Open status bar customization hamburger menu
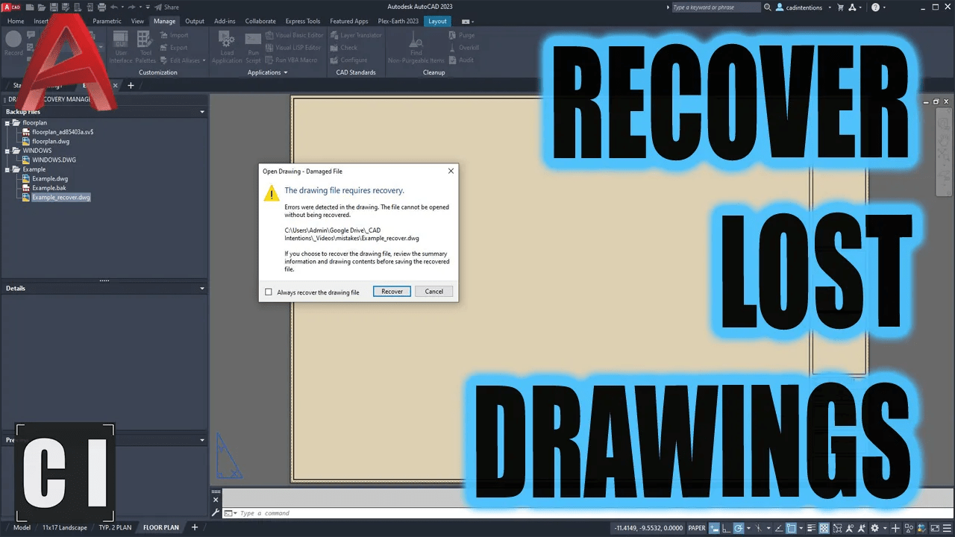Image resolution: width=955 pixels, height=537 pixels. tap(946, 528)
